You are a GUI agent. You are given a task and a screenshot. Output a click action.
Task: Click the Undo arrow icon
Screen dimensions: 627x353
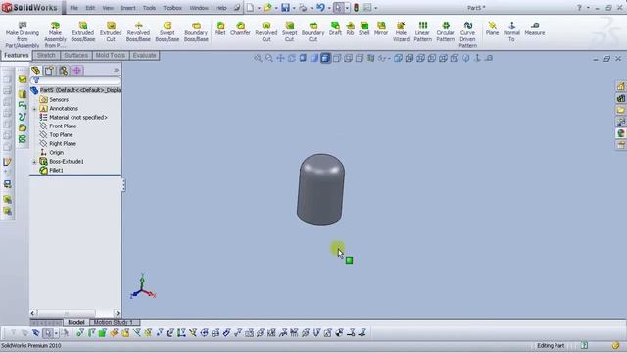320,8
